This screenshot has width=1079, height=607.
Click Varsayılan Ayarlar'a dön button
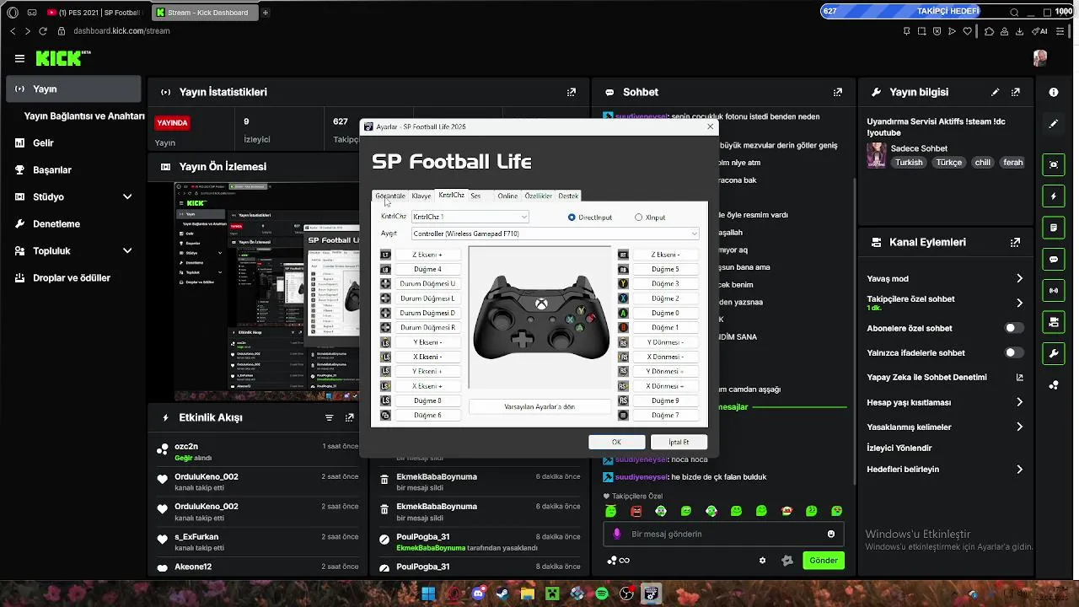(x=539, y=406)
